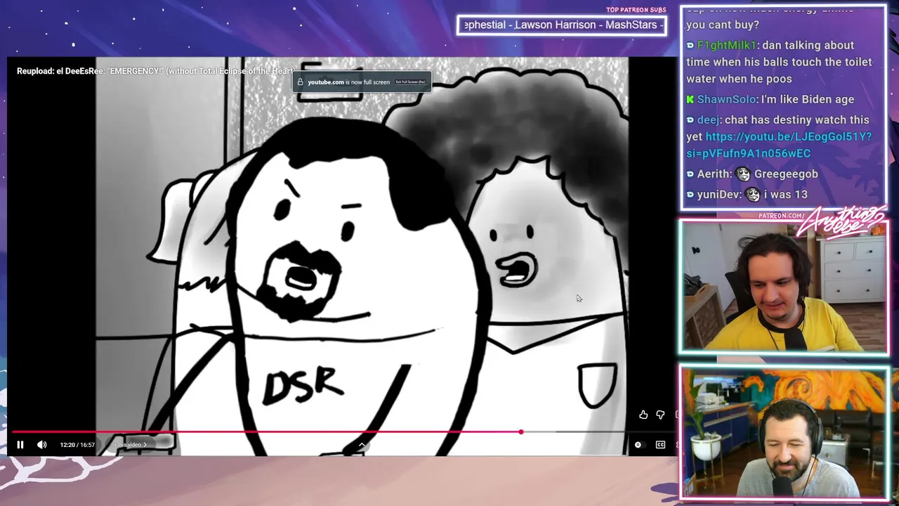
Task: Click the lock icon in the fullscreen notice
Action: click(x=301, y=82)
